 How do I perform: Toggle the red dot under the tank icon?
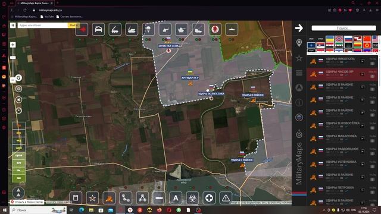tap(183, 39)
